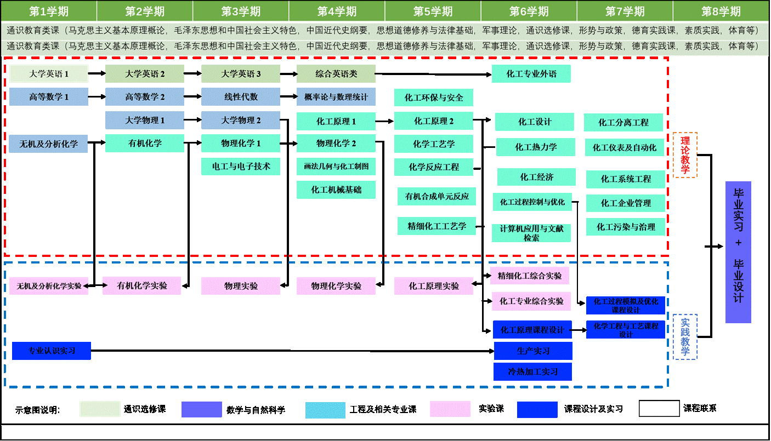Click the 化工原理 1 course box
This screenshot has width=771, height=441.
pos(336,121)
